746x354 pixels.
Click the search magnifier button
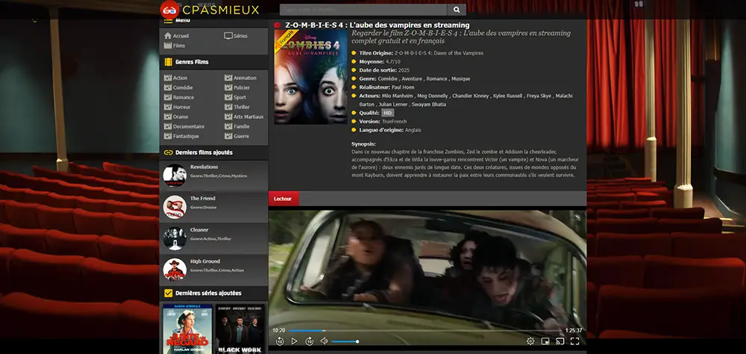click(457, 10)
